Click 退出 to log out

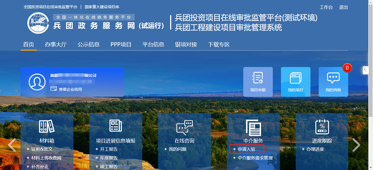[344, 7]
